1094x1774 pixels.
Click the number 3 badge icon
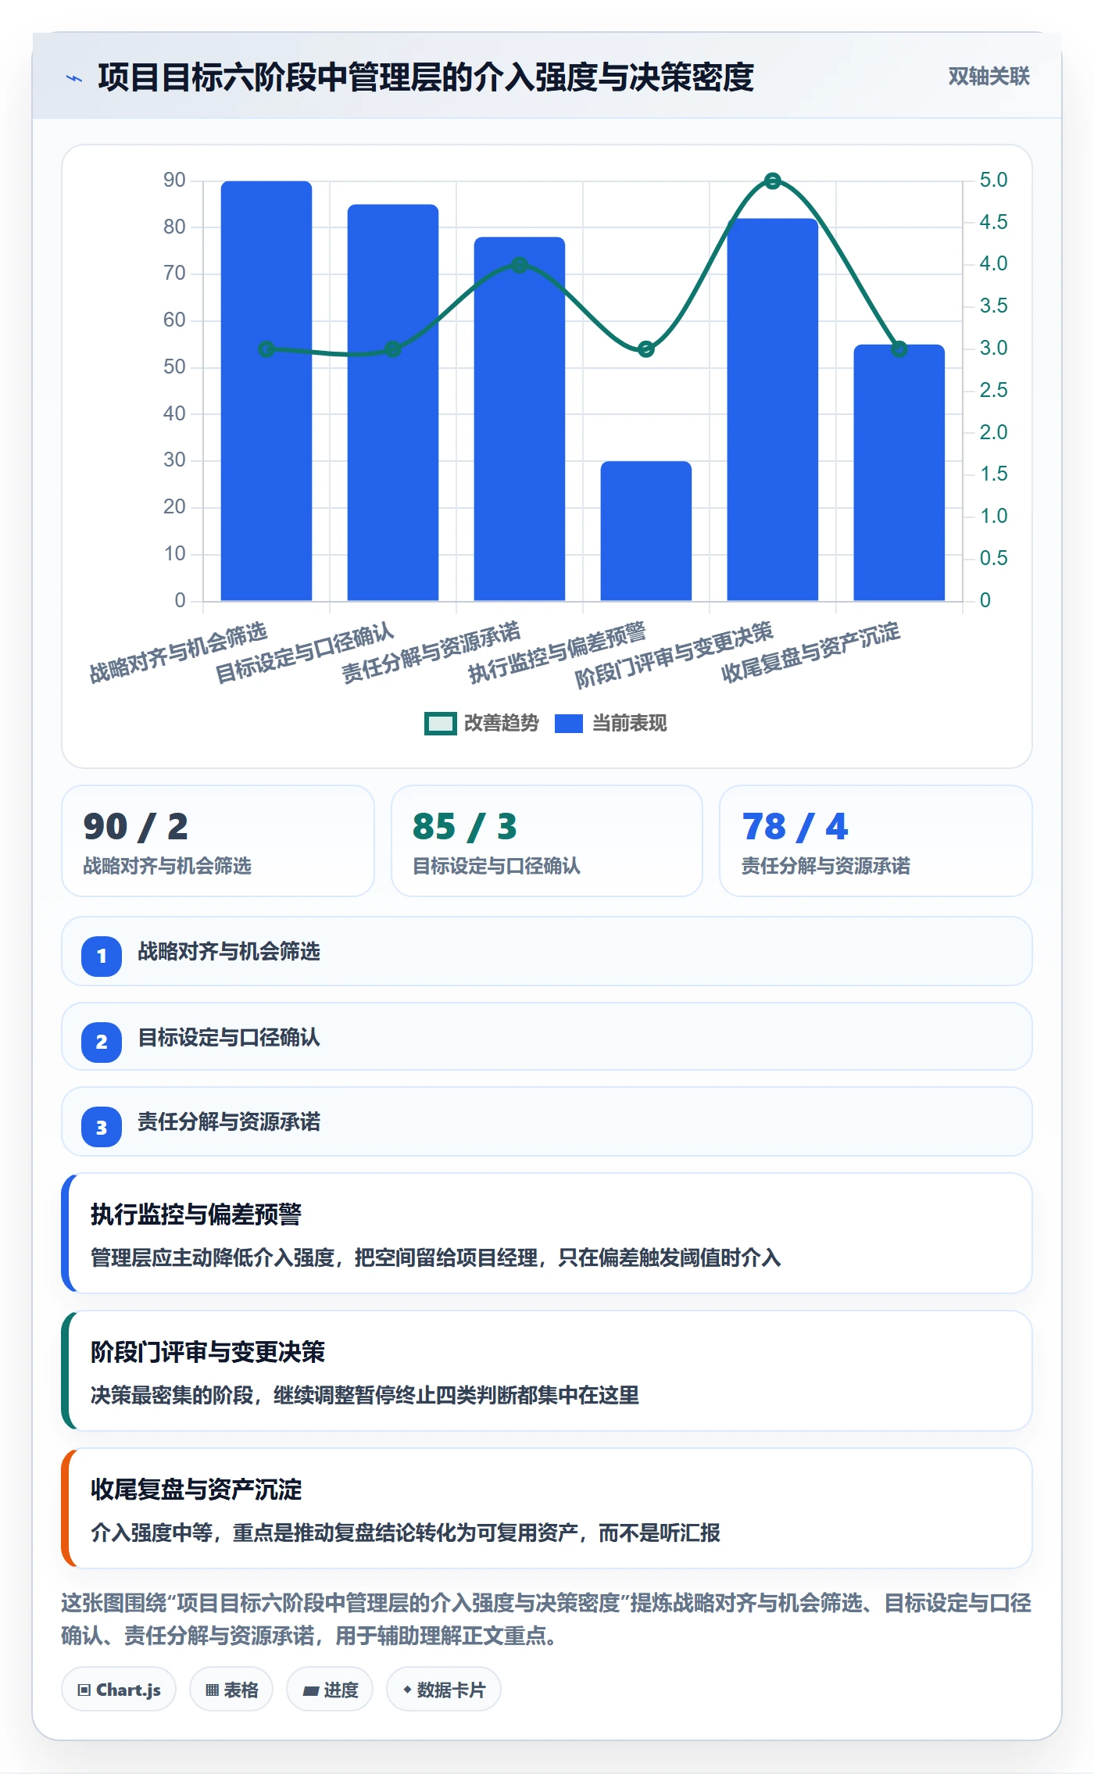tap(102, 1128)
